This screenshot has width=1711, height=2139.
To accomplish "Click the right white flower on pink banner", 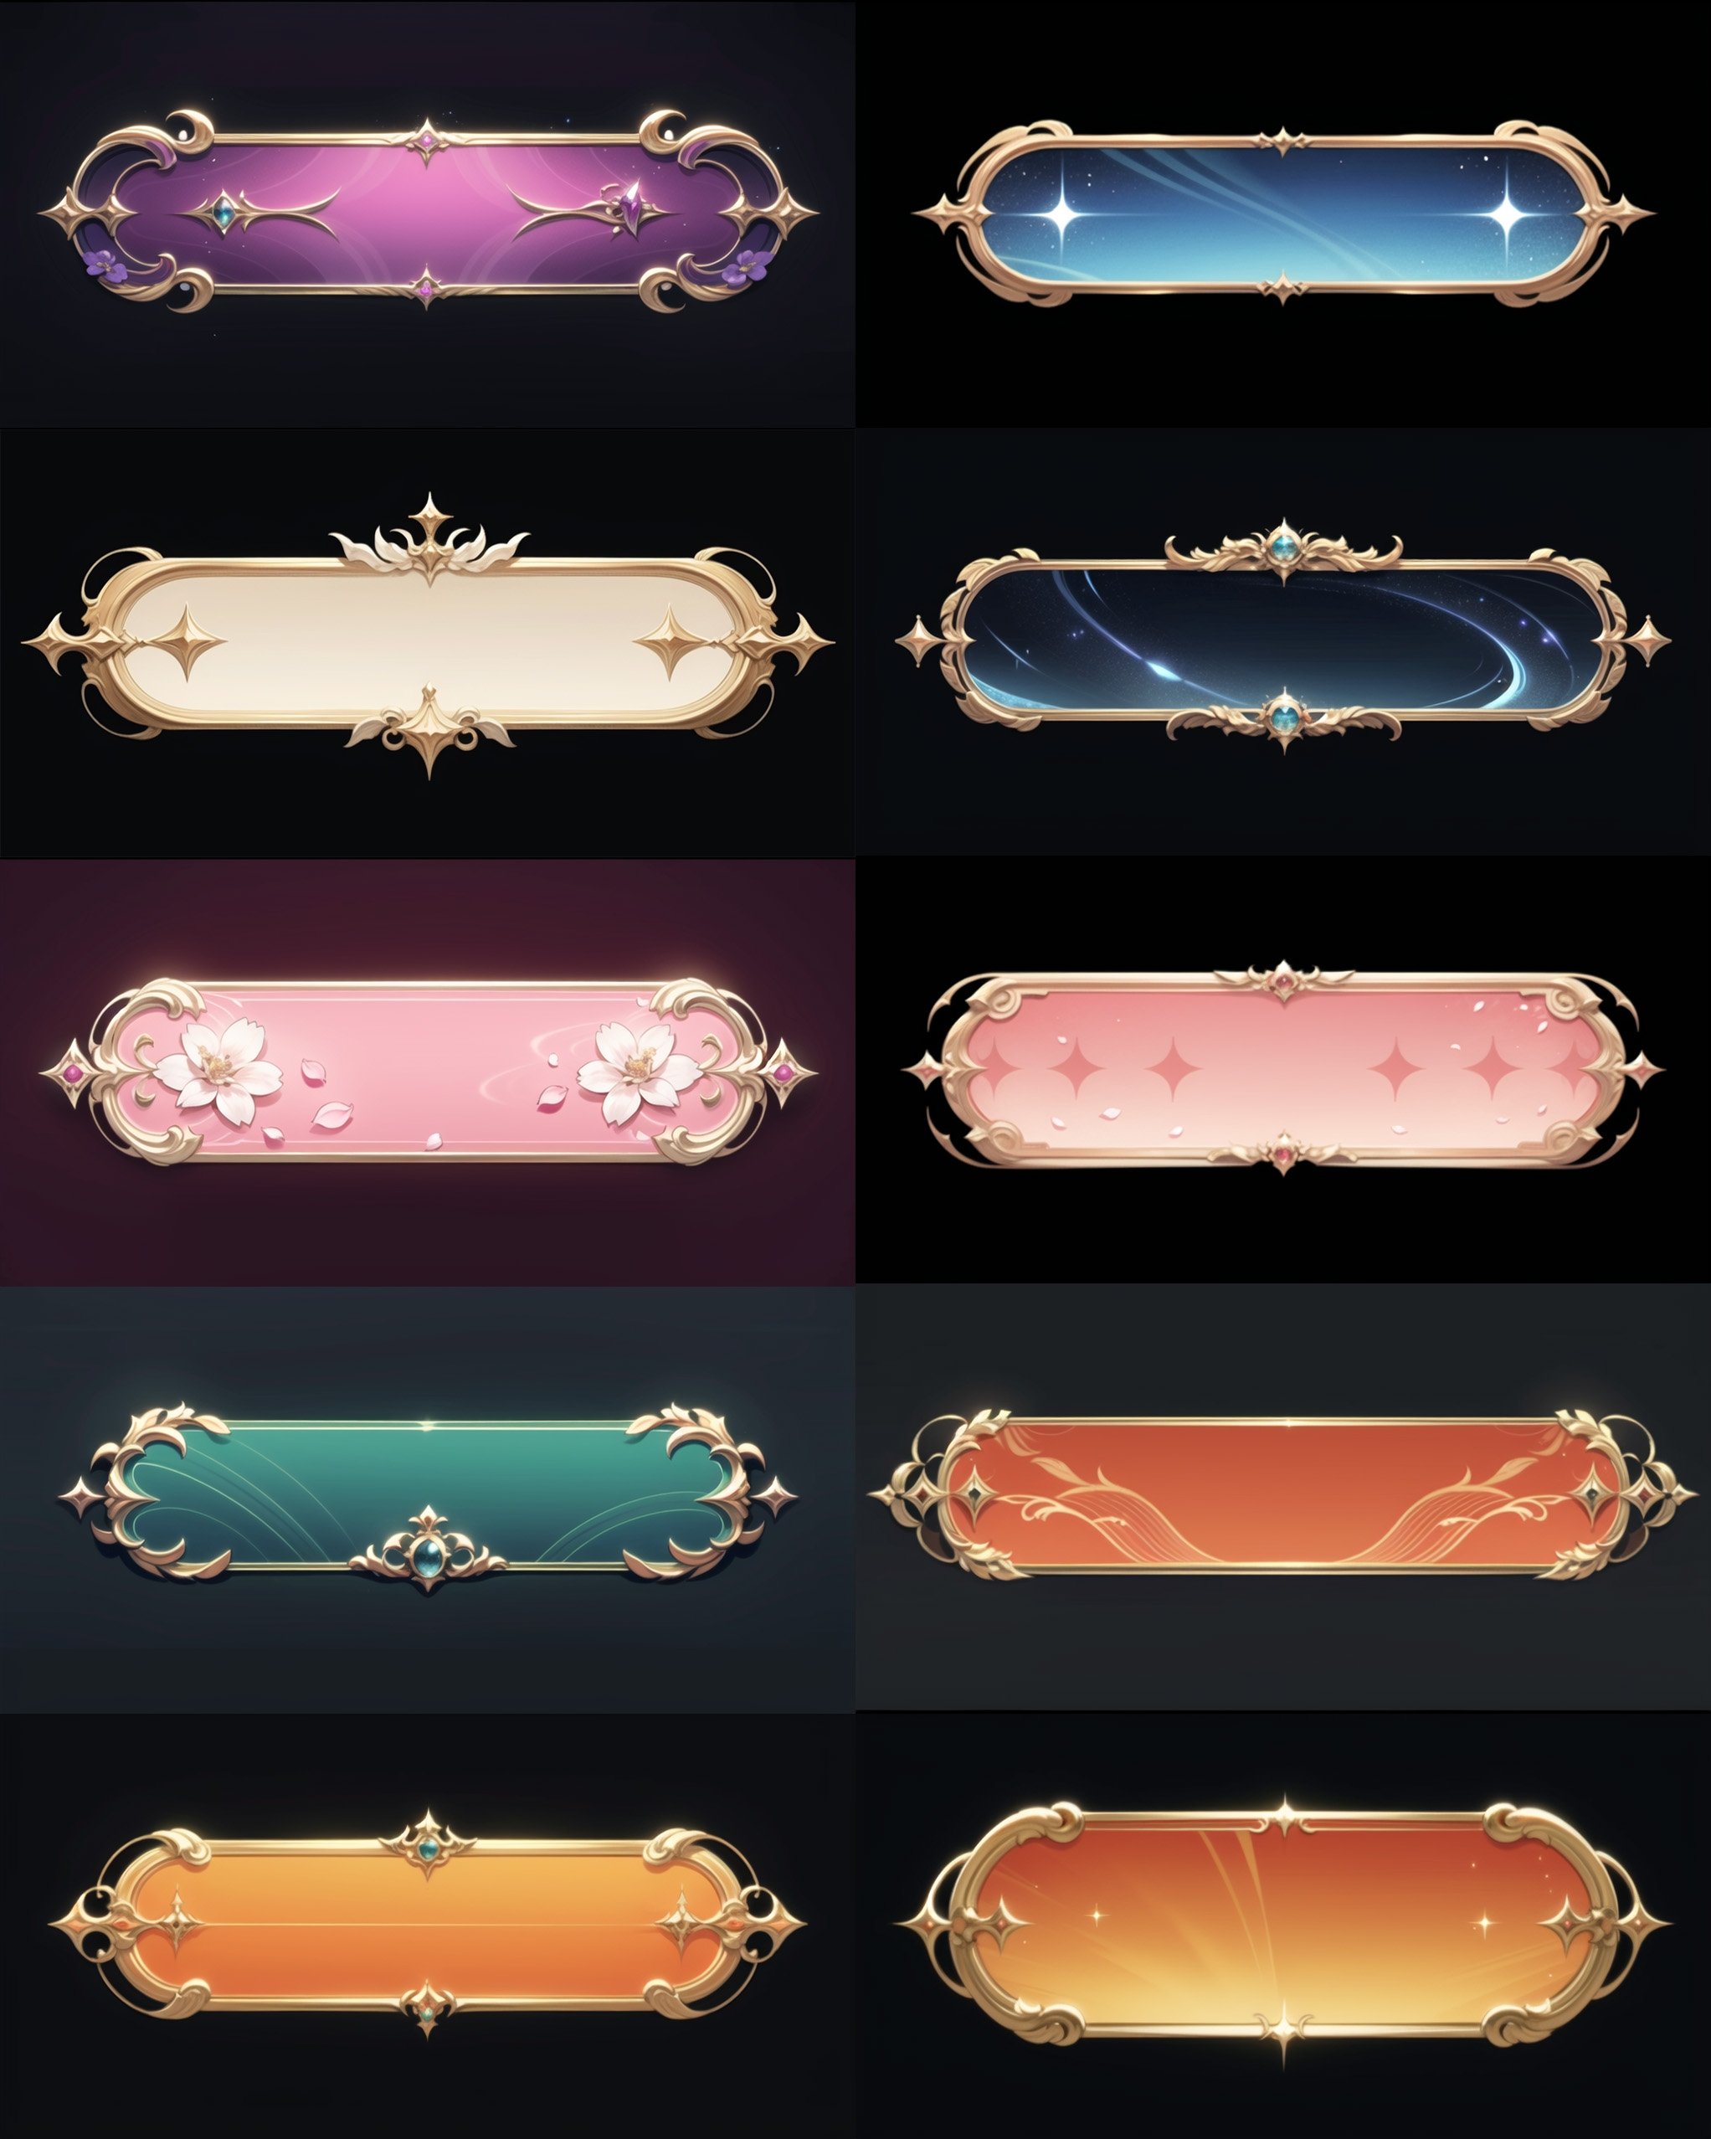I will (639, 1073).
